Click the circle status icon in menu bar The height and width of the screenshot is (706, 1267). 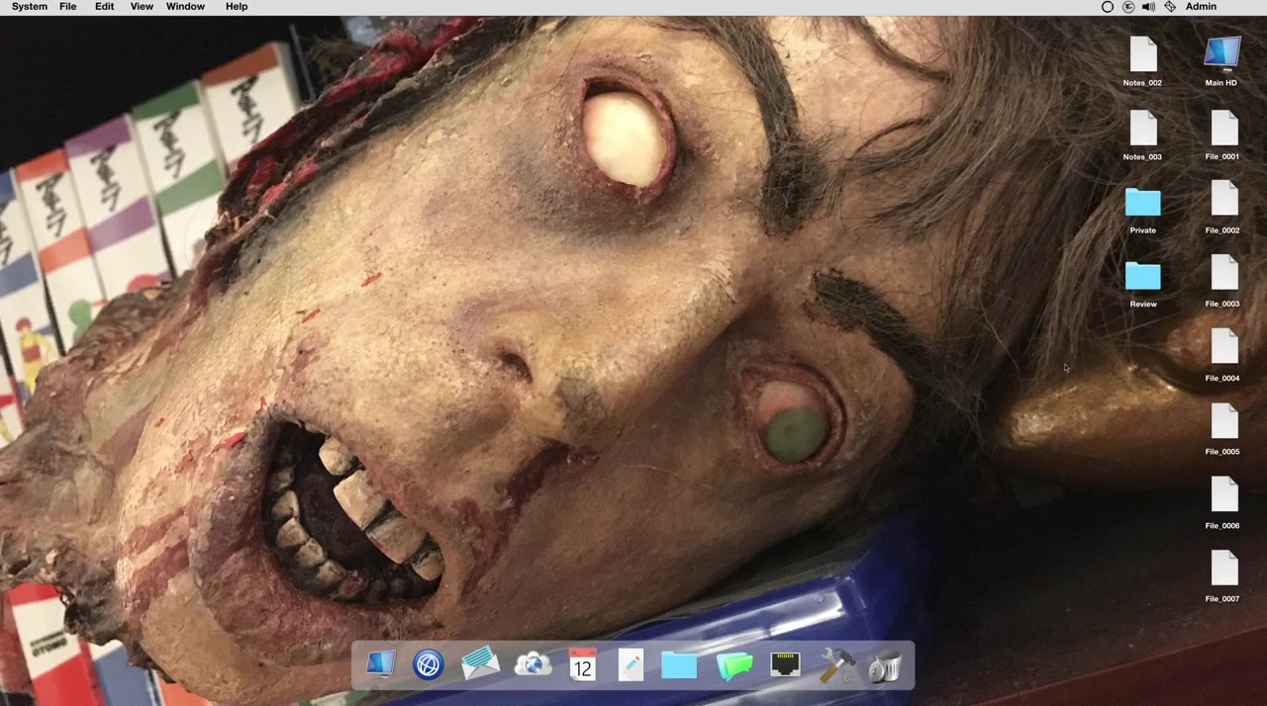pos(1108,7)
